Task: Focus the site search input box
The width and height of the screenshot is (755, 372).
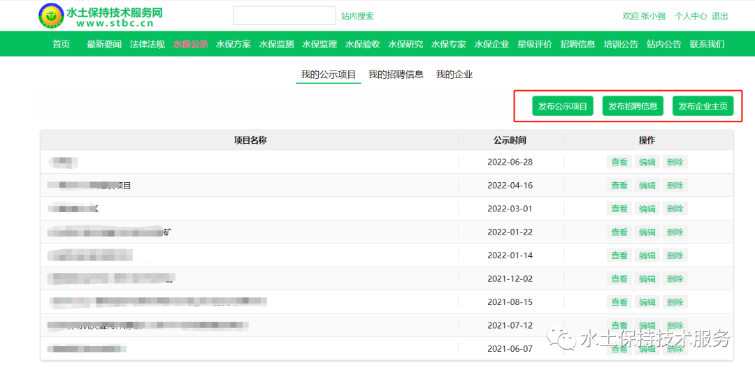Action: pos(285,16)
